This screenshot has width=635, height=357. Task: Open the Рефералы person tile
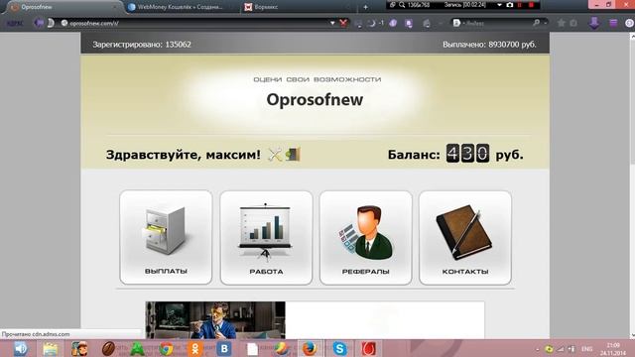pyautogui.click(x=366, y=238)
